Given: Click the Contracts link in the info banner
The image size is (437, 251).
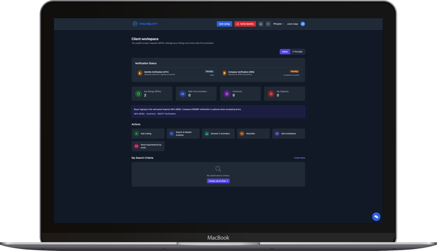Looking at the screenshot, I should point(151,114).
